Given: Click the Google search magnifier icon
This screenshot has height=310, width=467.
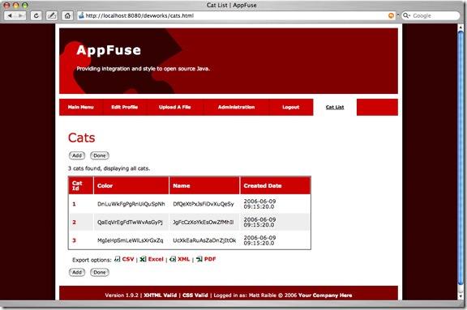Looking at the screenshot, I should (x=406, y=15).
